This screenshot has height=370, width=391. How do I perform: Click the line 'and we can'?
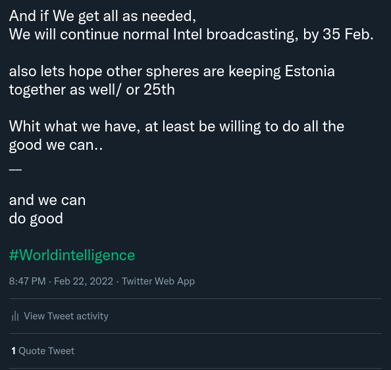[47, 200]
